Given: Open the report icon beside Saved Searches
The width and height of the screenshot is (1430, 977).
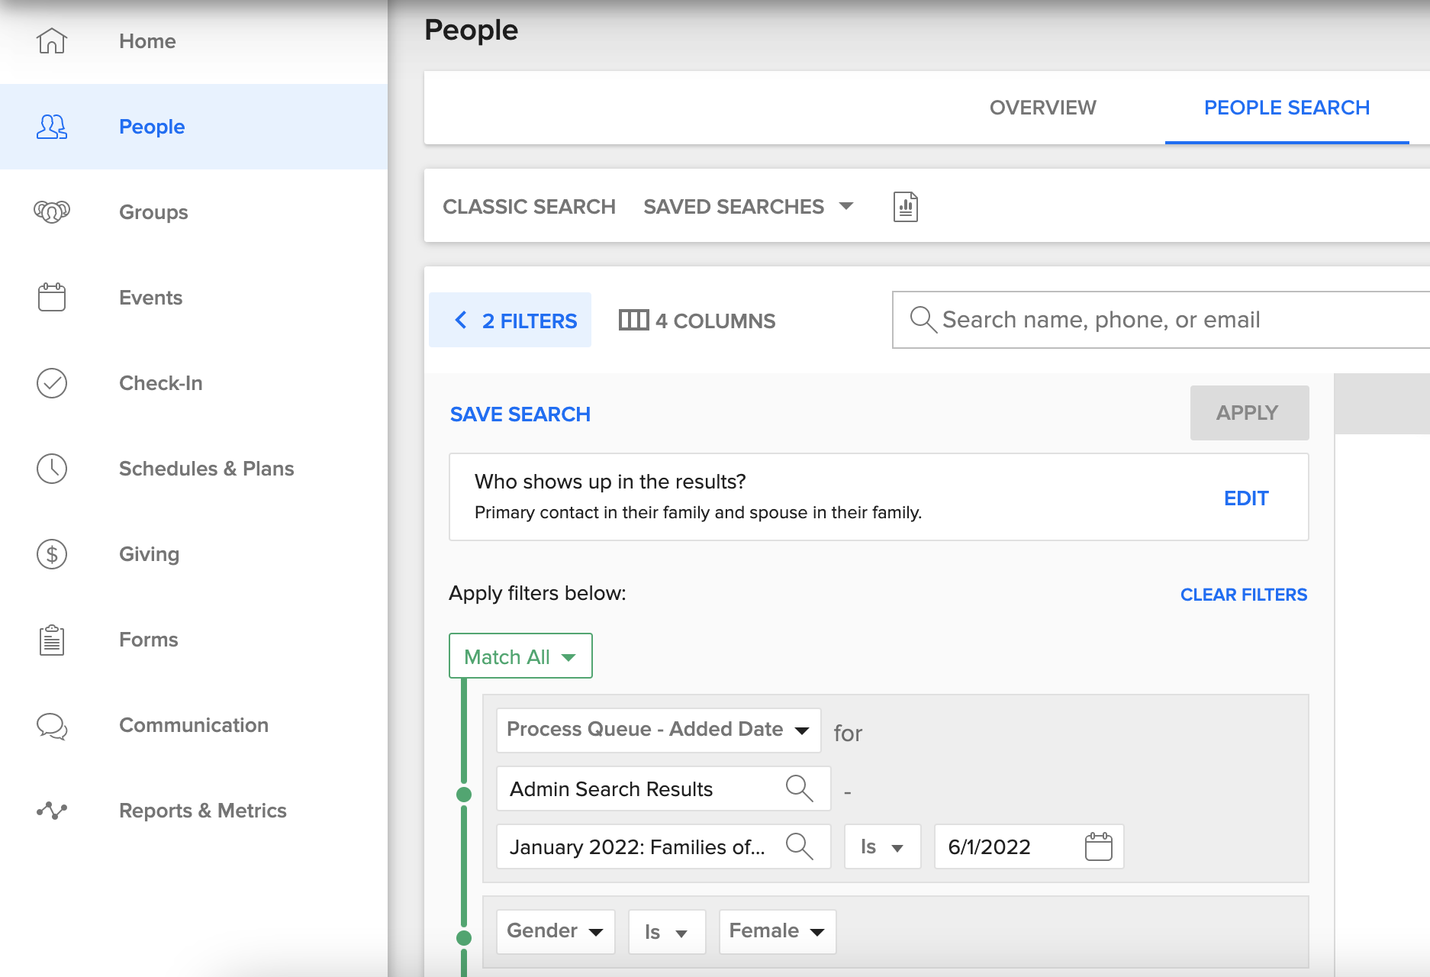Looking at the screenshot, I should pyautogui.click(x=904, y=206).
